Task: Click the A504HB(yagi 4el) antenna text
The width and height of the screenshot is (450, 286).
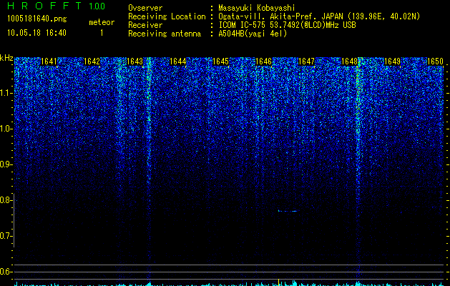Action: (x=253, y=34)
